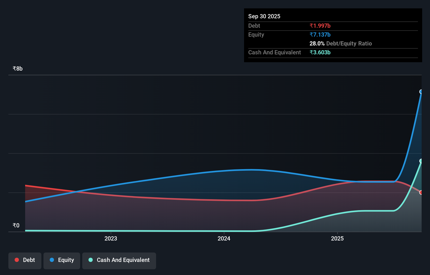Open the Debt/Equity Ratio detail row
This screenshot has width=430, height=275.
click(341, 43)
